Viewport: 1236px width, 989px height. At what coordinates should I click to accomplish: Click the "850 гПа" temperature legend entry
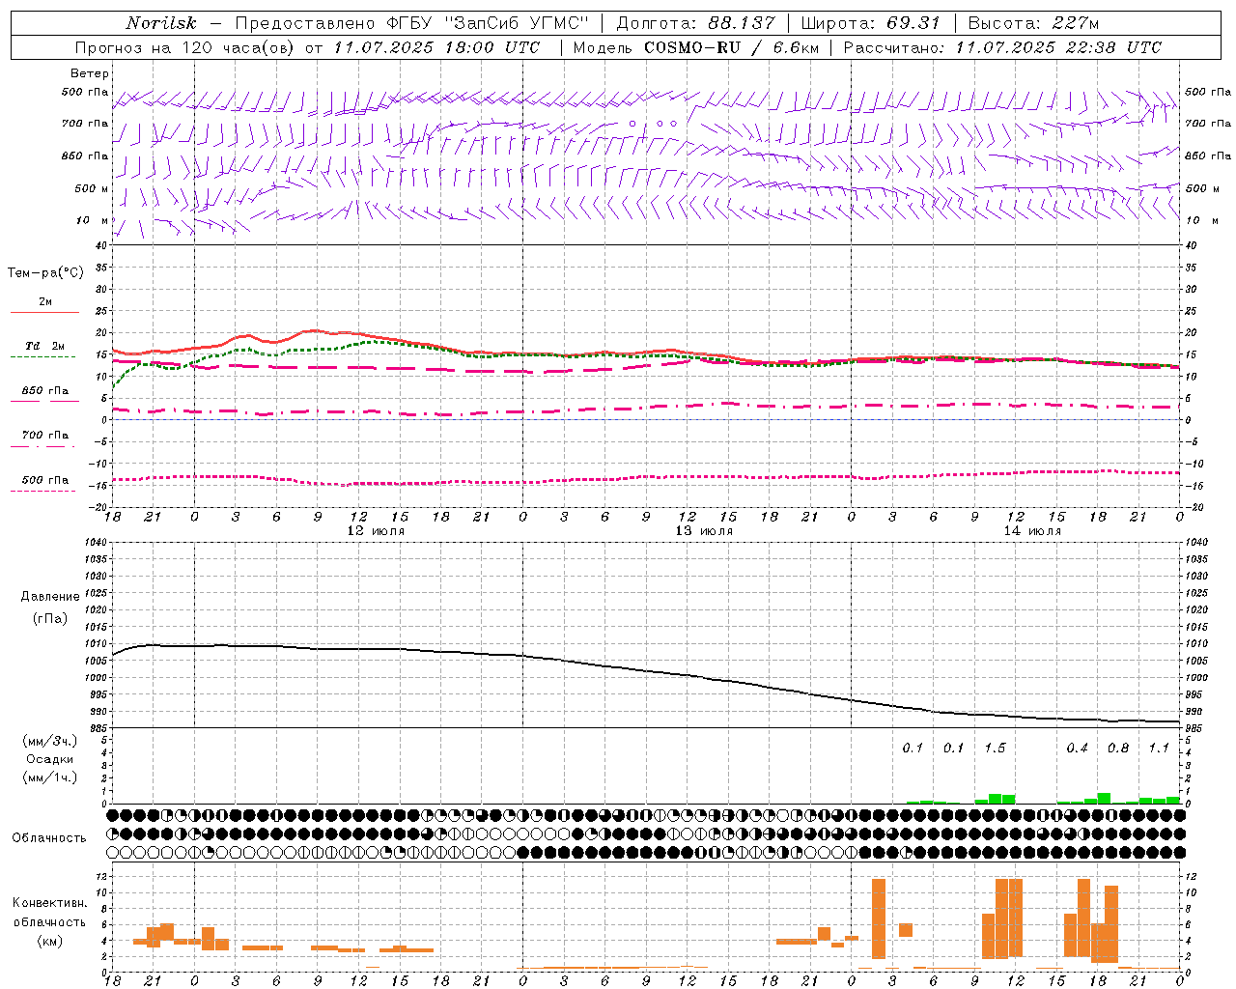tap(45, 391)
